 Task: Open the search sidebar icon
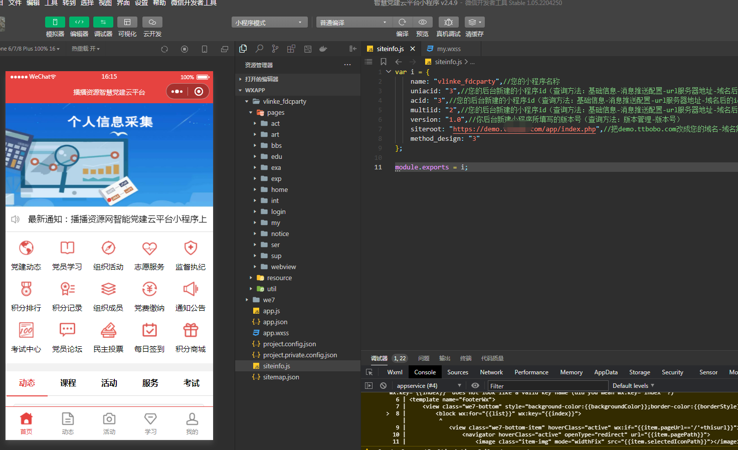click(259, 49)
